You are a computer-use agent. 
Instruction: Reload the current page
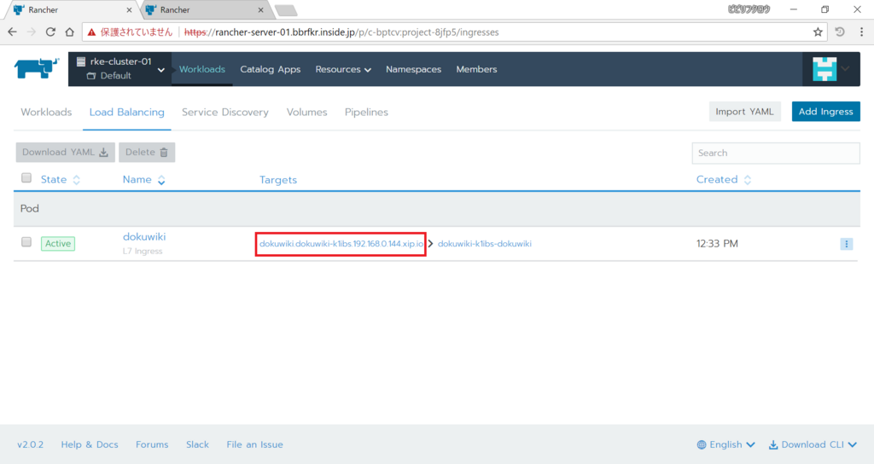coord(50,32)
